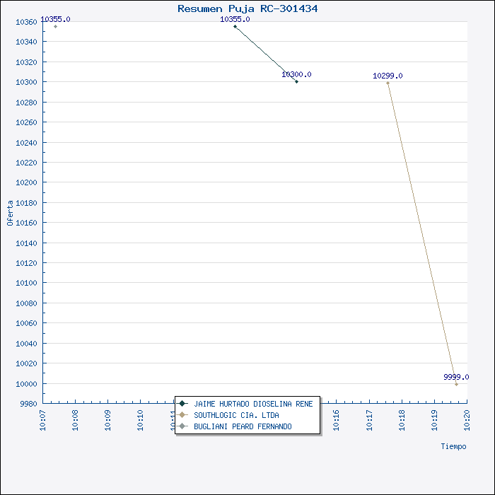Click the BUGLIANI PEARD FERNANDO legend text
The height and width of the screenshot is (495, 495).
click(243, 426)
